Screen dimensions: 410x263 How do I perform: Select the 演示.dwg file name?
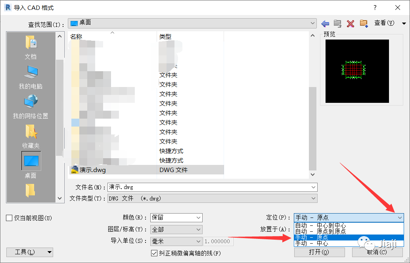92,170
